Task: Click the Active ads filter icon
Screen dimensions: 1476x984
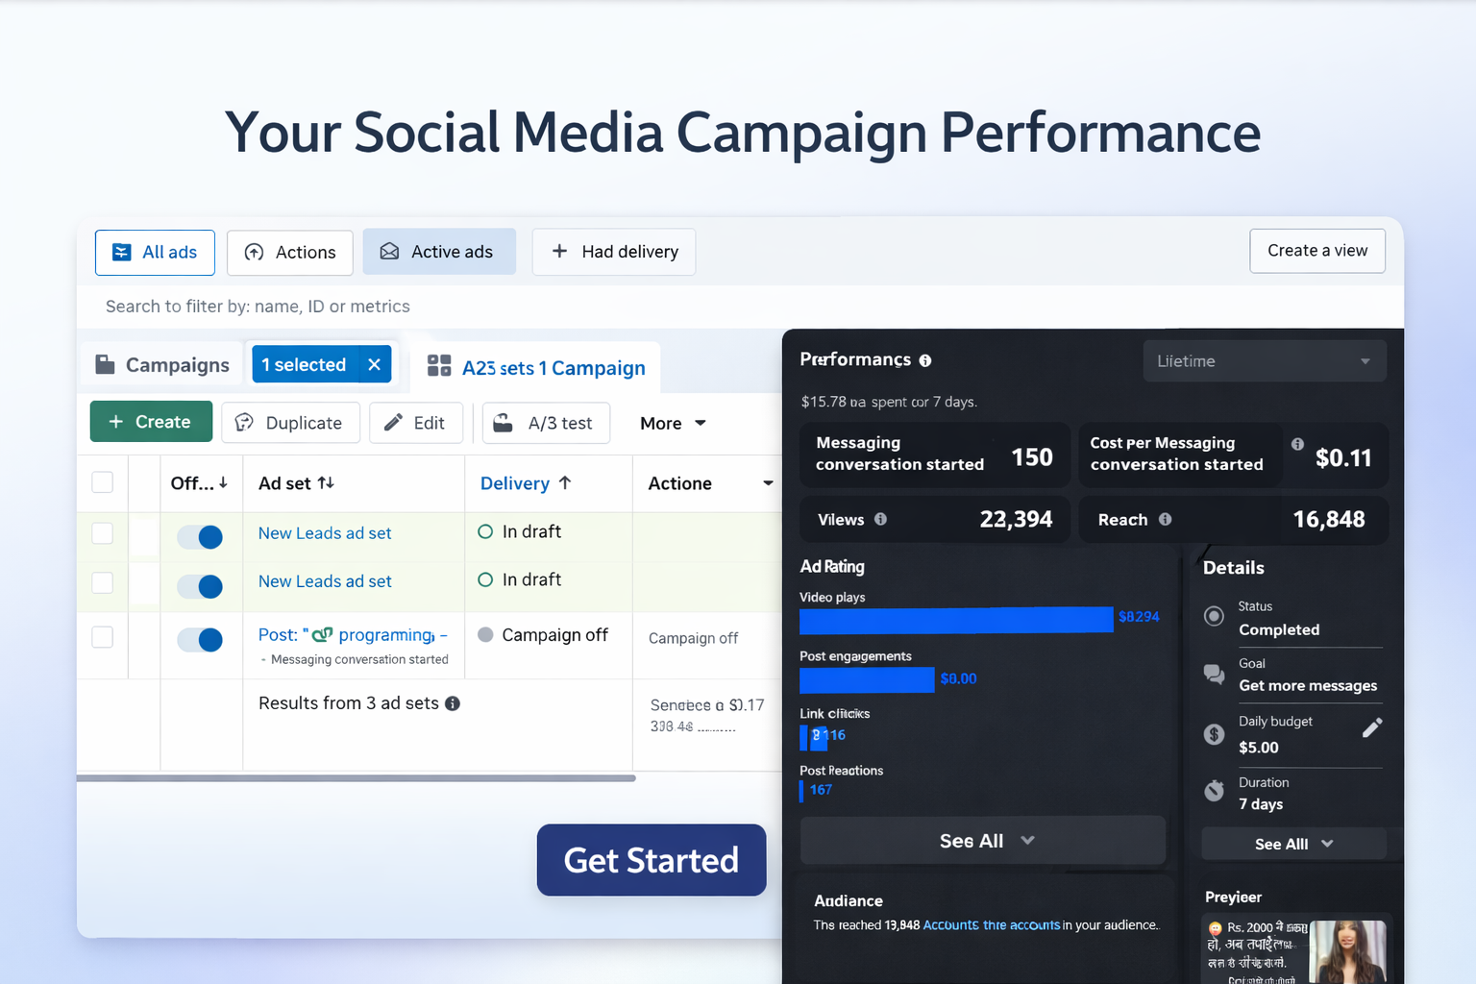Action: [389, 251]
